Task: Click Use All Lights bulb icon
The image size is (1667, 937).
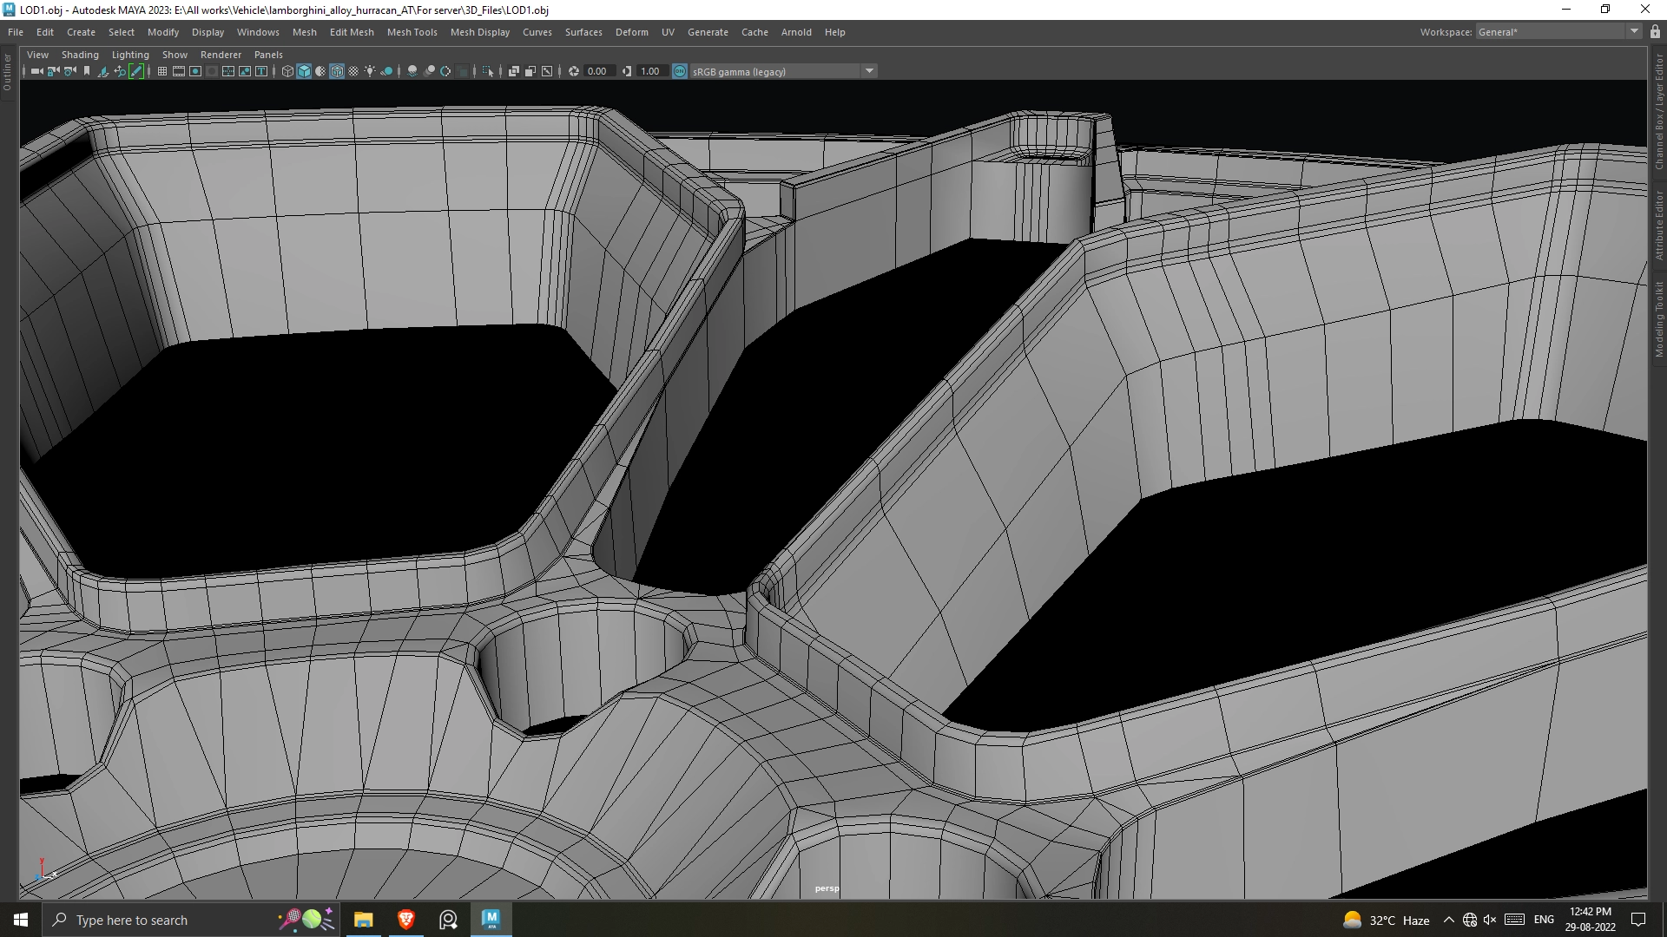Action: pyautogui.click(x=370, y=71)
